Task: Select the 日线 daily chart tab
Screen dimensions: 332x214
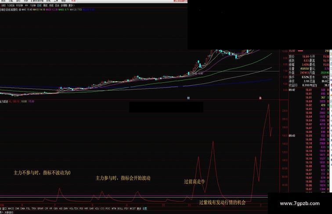Action: 39,5
